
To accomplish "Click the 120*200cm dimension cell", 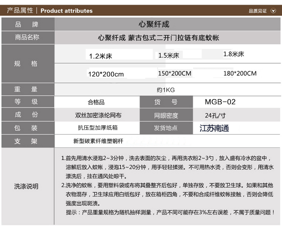I will tap(106, 74).
